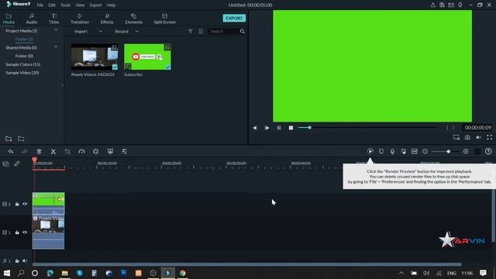Image resolution: width=496 pixels, height=279 pixels.
Task: Click the preview progress slider handle
Action: tap(309, 127)
